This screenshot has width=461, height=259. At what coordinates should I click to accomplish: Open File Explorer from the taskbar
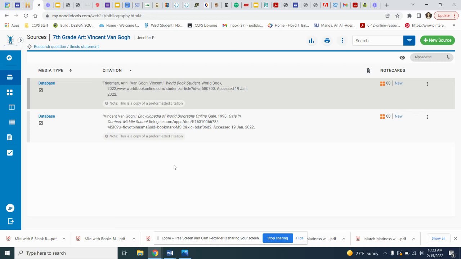coord(140,253)
